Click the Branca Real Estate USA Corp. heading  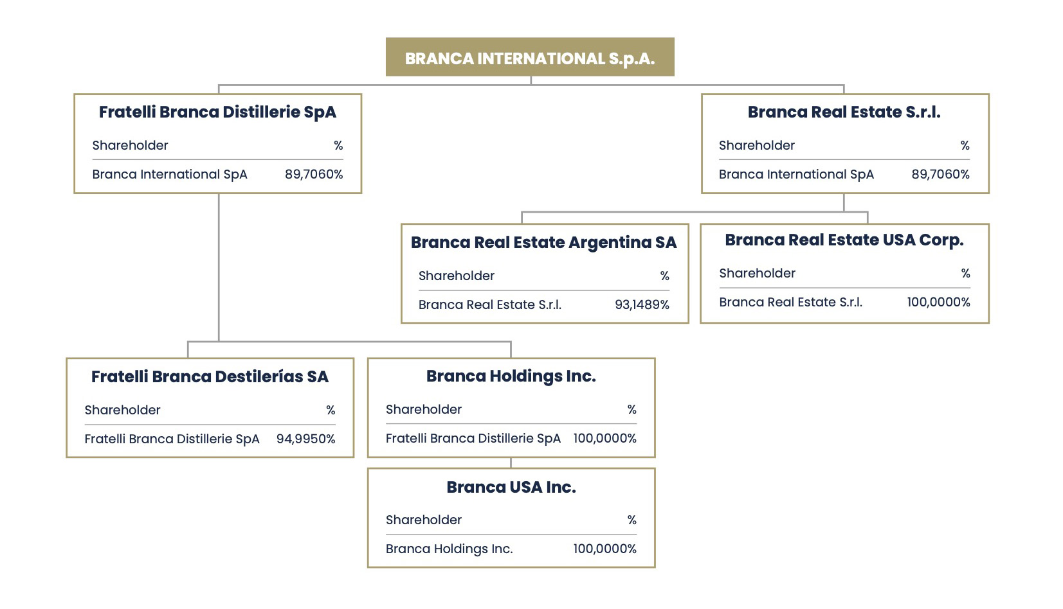844,240
